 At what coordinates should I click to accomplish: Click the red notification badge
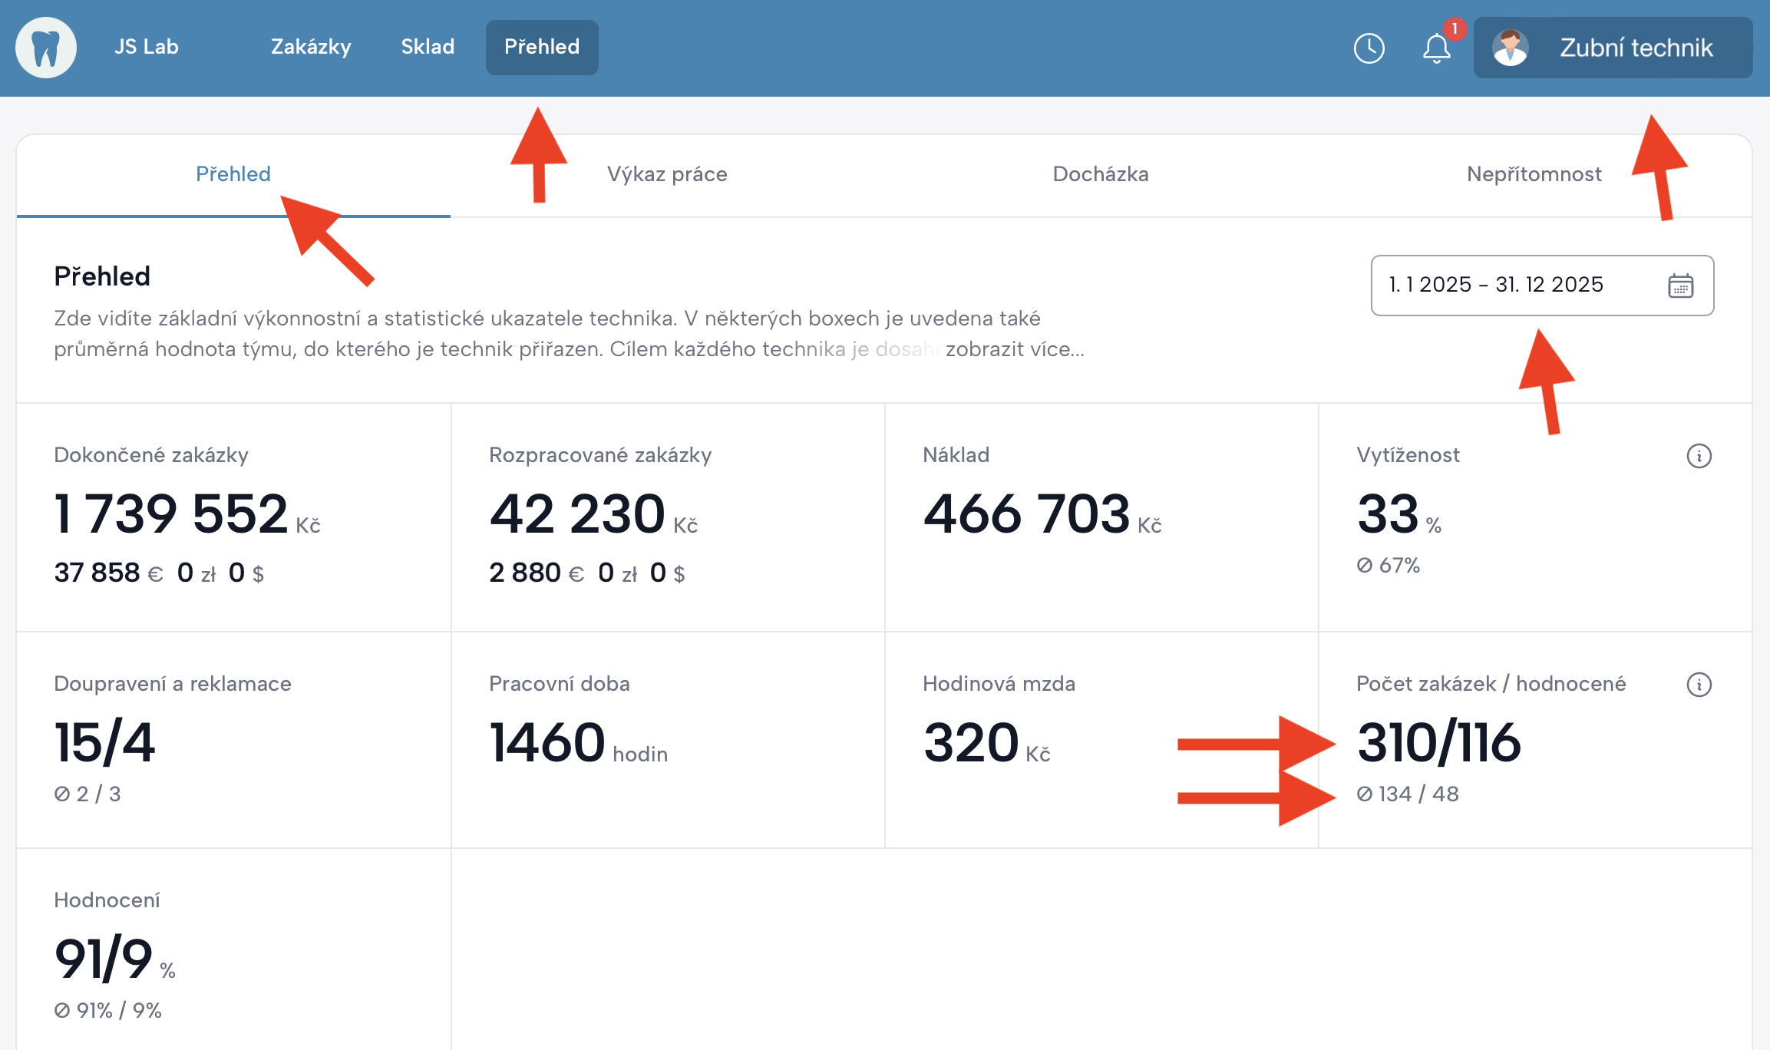(1455, 29)
